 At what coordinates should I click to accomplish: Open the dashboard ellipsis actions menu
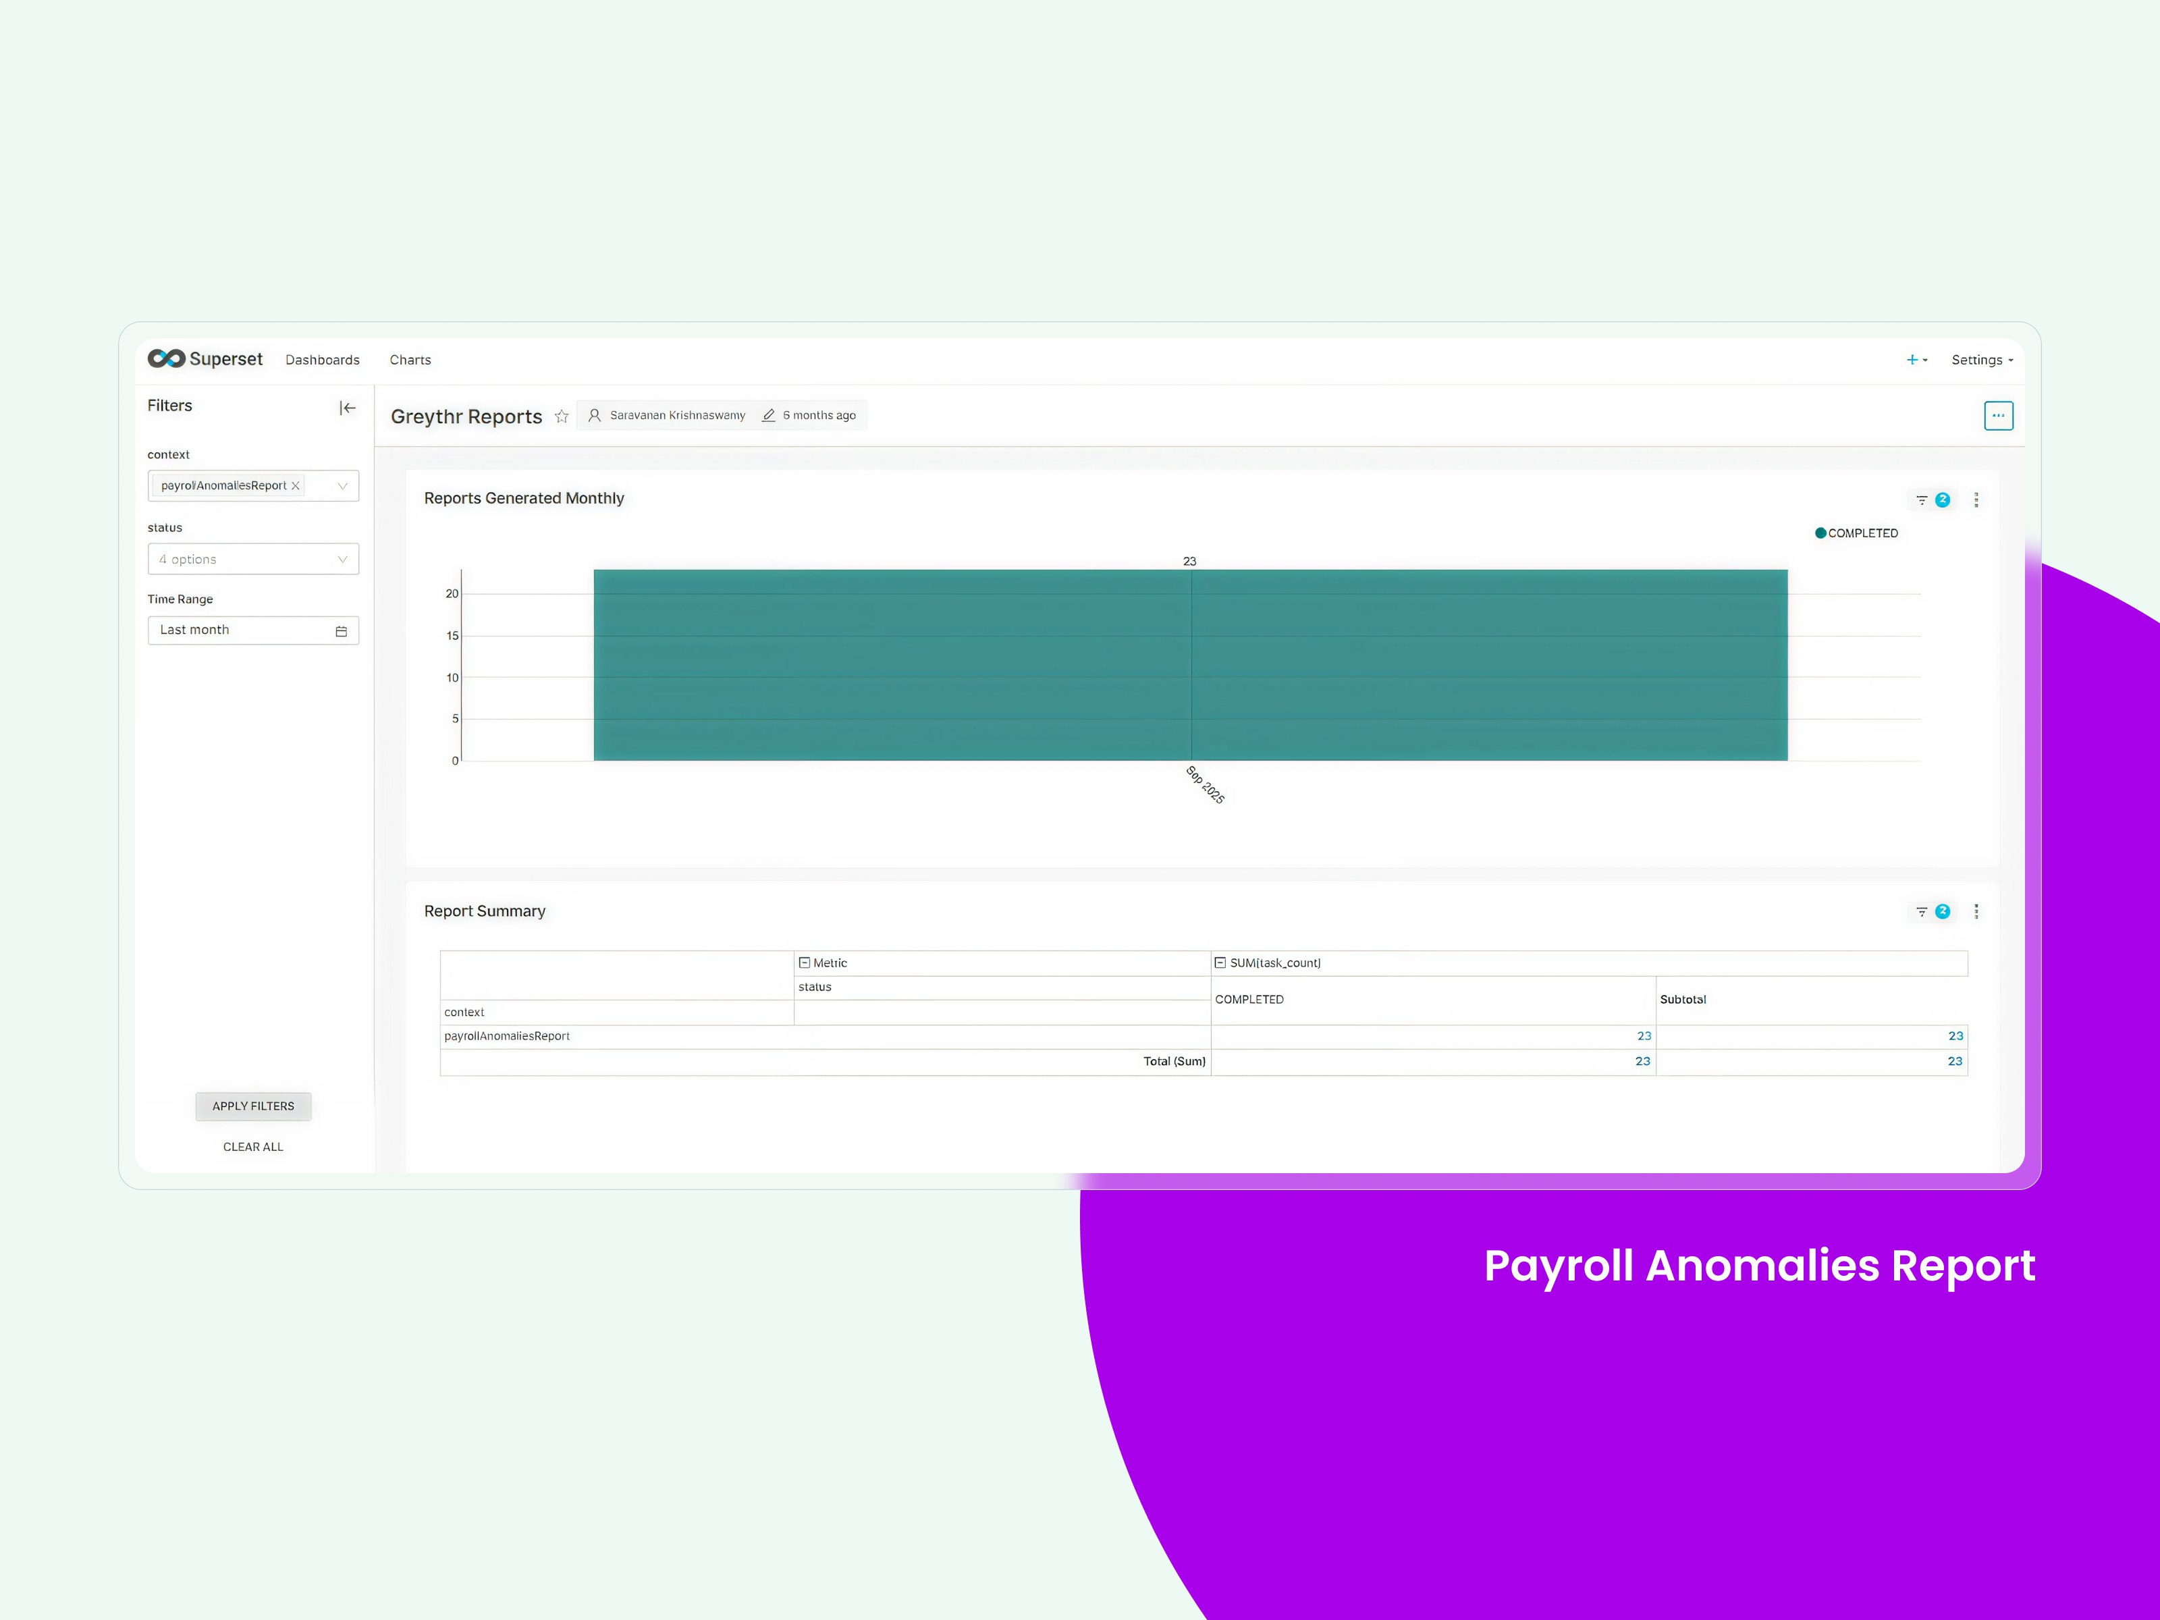point(1998,416)
